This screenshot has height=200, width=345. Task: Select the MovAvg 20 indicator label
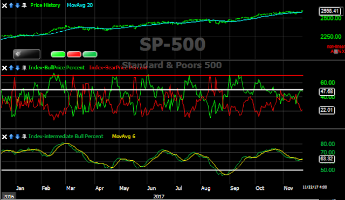coord(80,5)
